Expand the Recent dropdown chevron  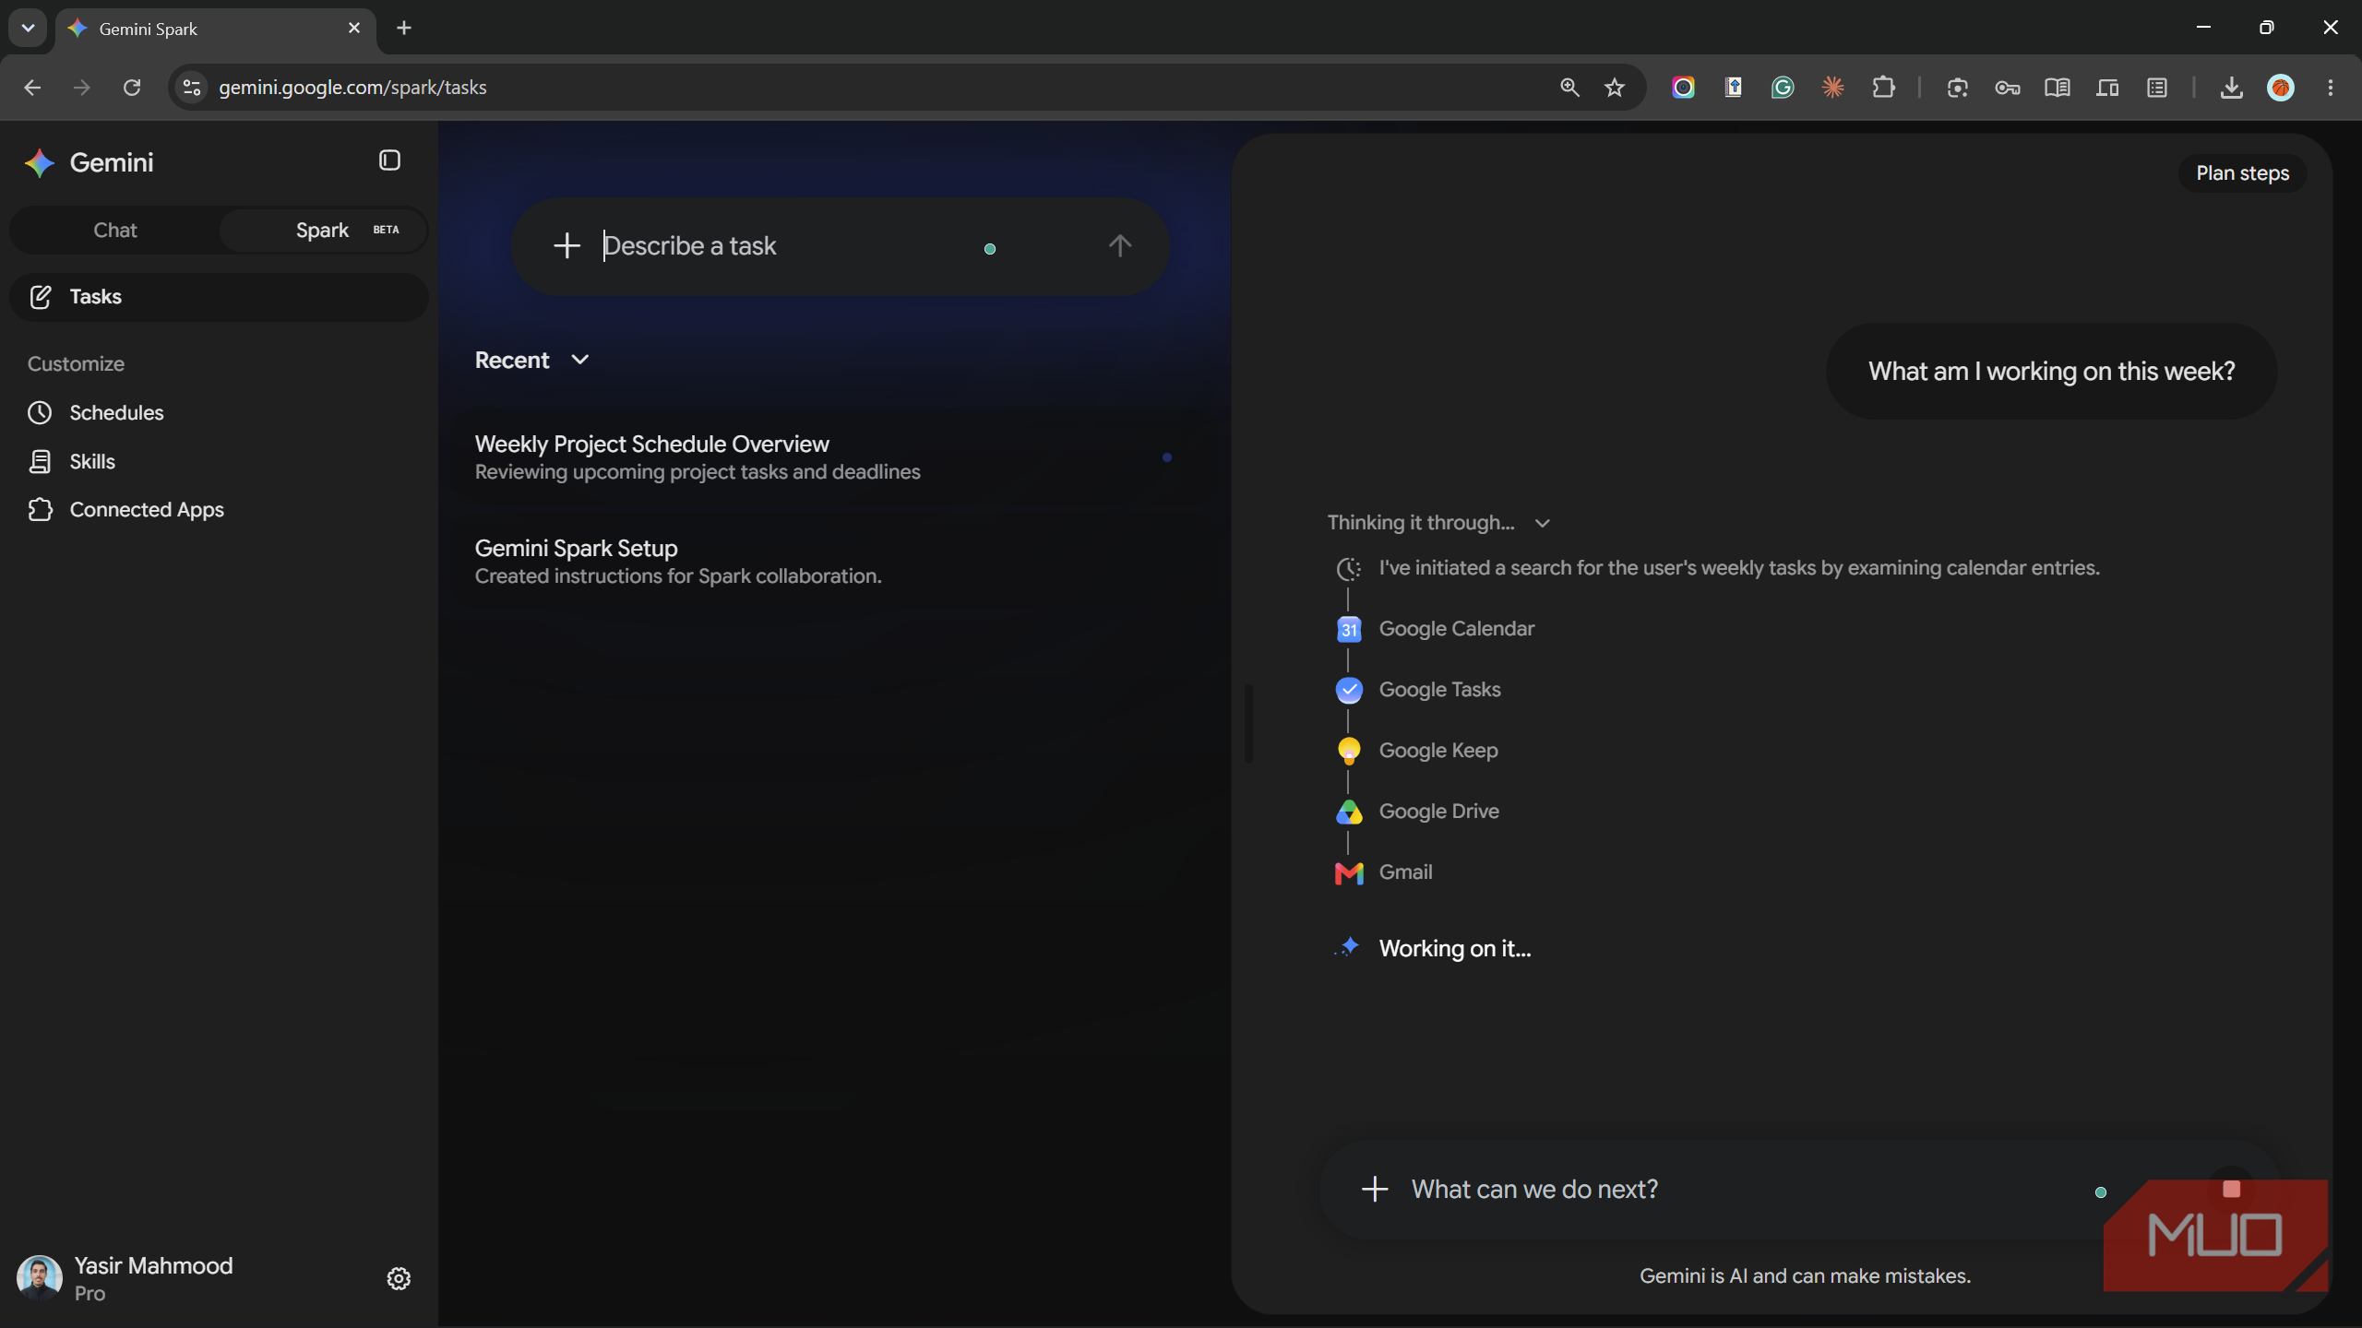(x=580, y=360)
